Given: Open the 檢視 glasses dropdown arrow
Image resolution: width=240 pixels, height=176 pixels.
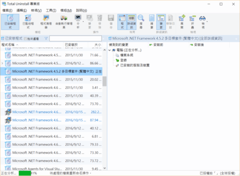Looking at the screenshot, I should click(207, 22).
